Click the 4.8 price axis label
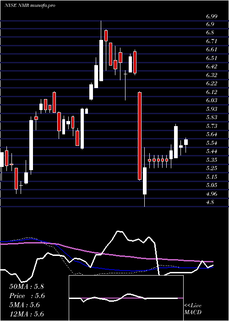 coord(210,202)
